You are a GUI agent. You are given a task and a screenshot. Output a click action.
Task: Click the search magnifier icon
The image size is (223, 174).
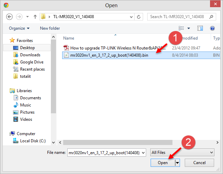tap(211, 17)
